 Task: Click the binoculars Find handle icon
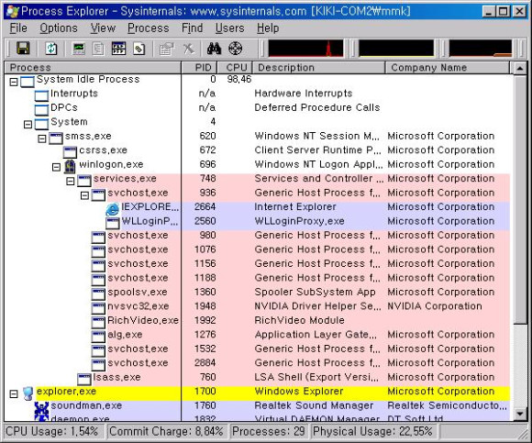click(214, 49)
